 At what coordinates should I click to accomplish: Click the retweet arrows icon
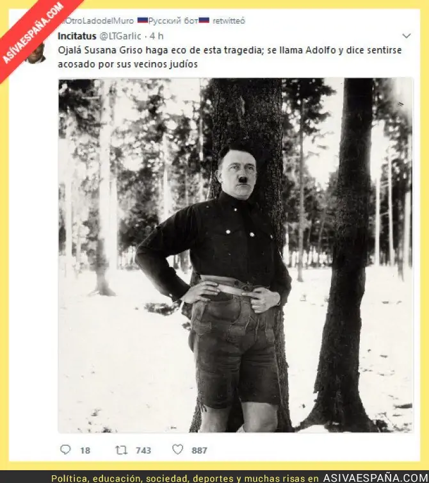pos(122,450)
